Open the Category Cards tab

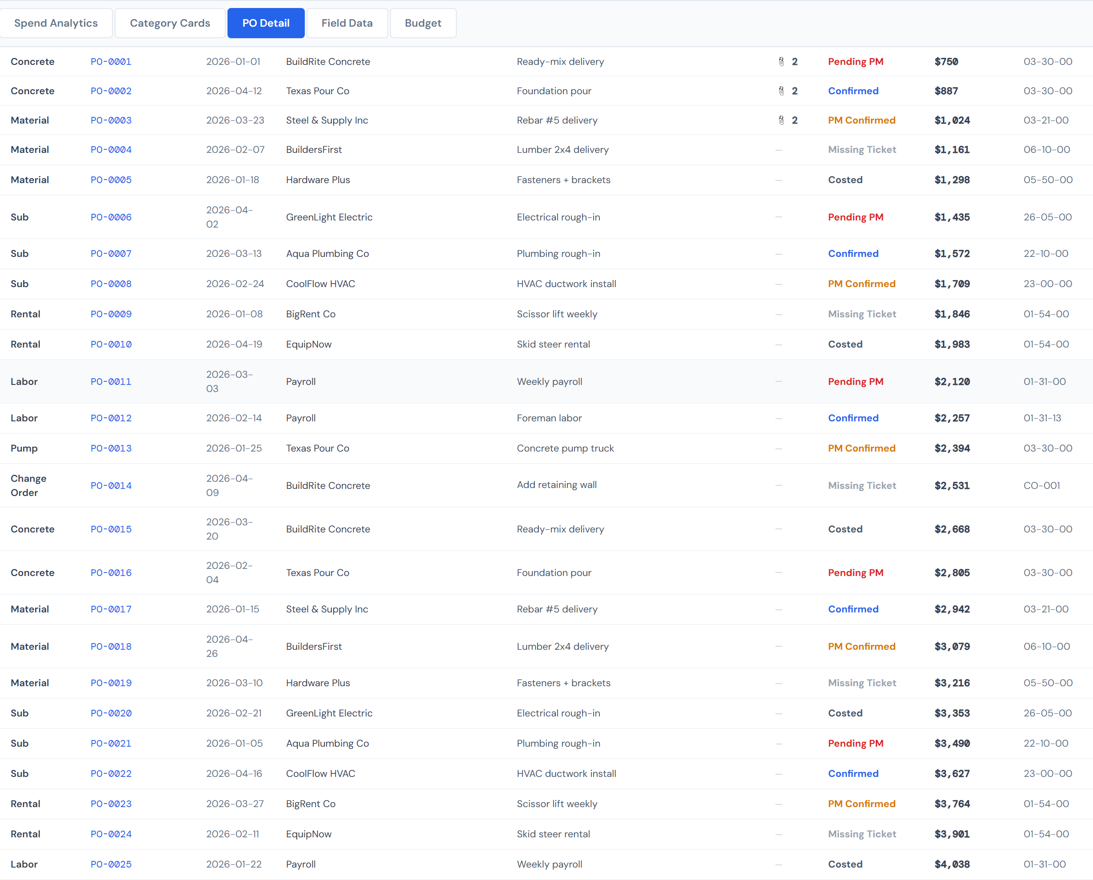(x=169, y=23)
